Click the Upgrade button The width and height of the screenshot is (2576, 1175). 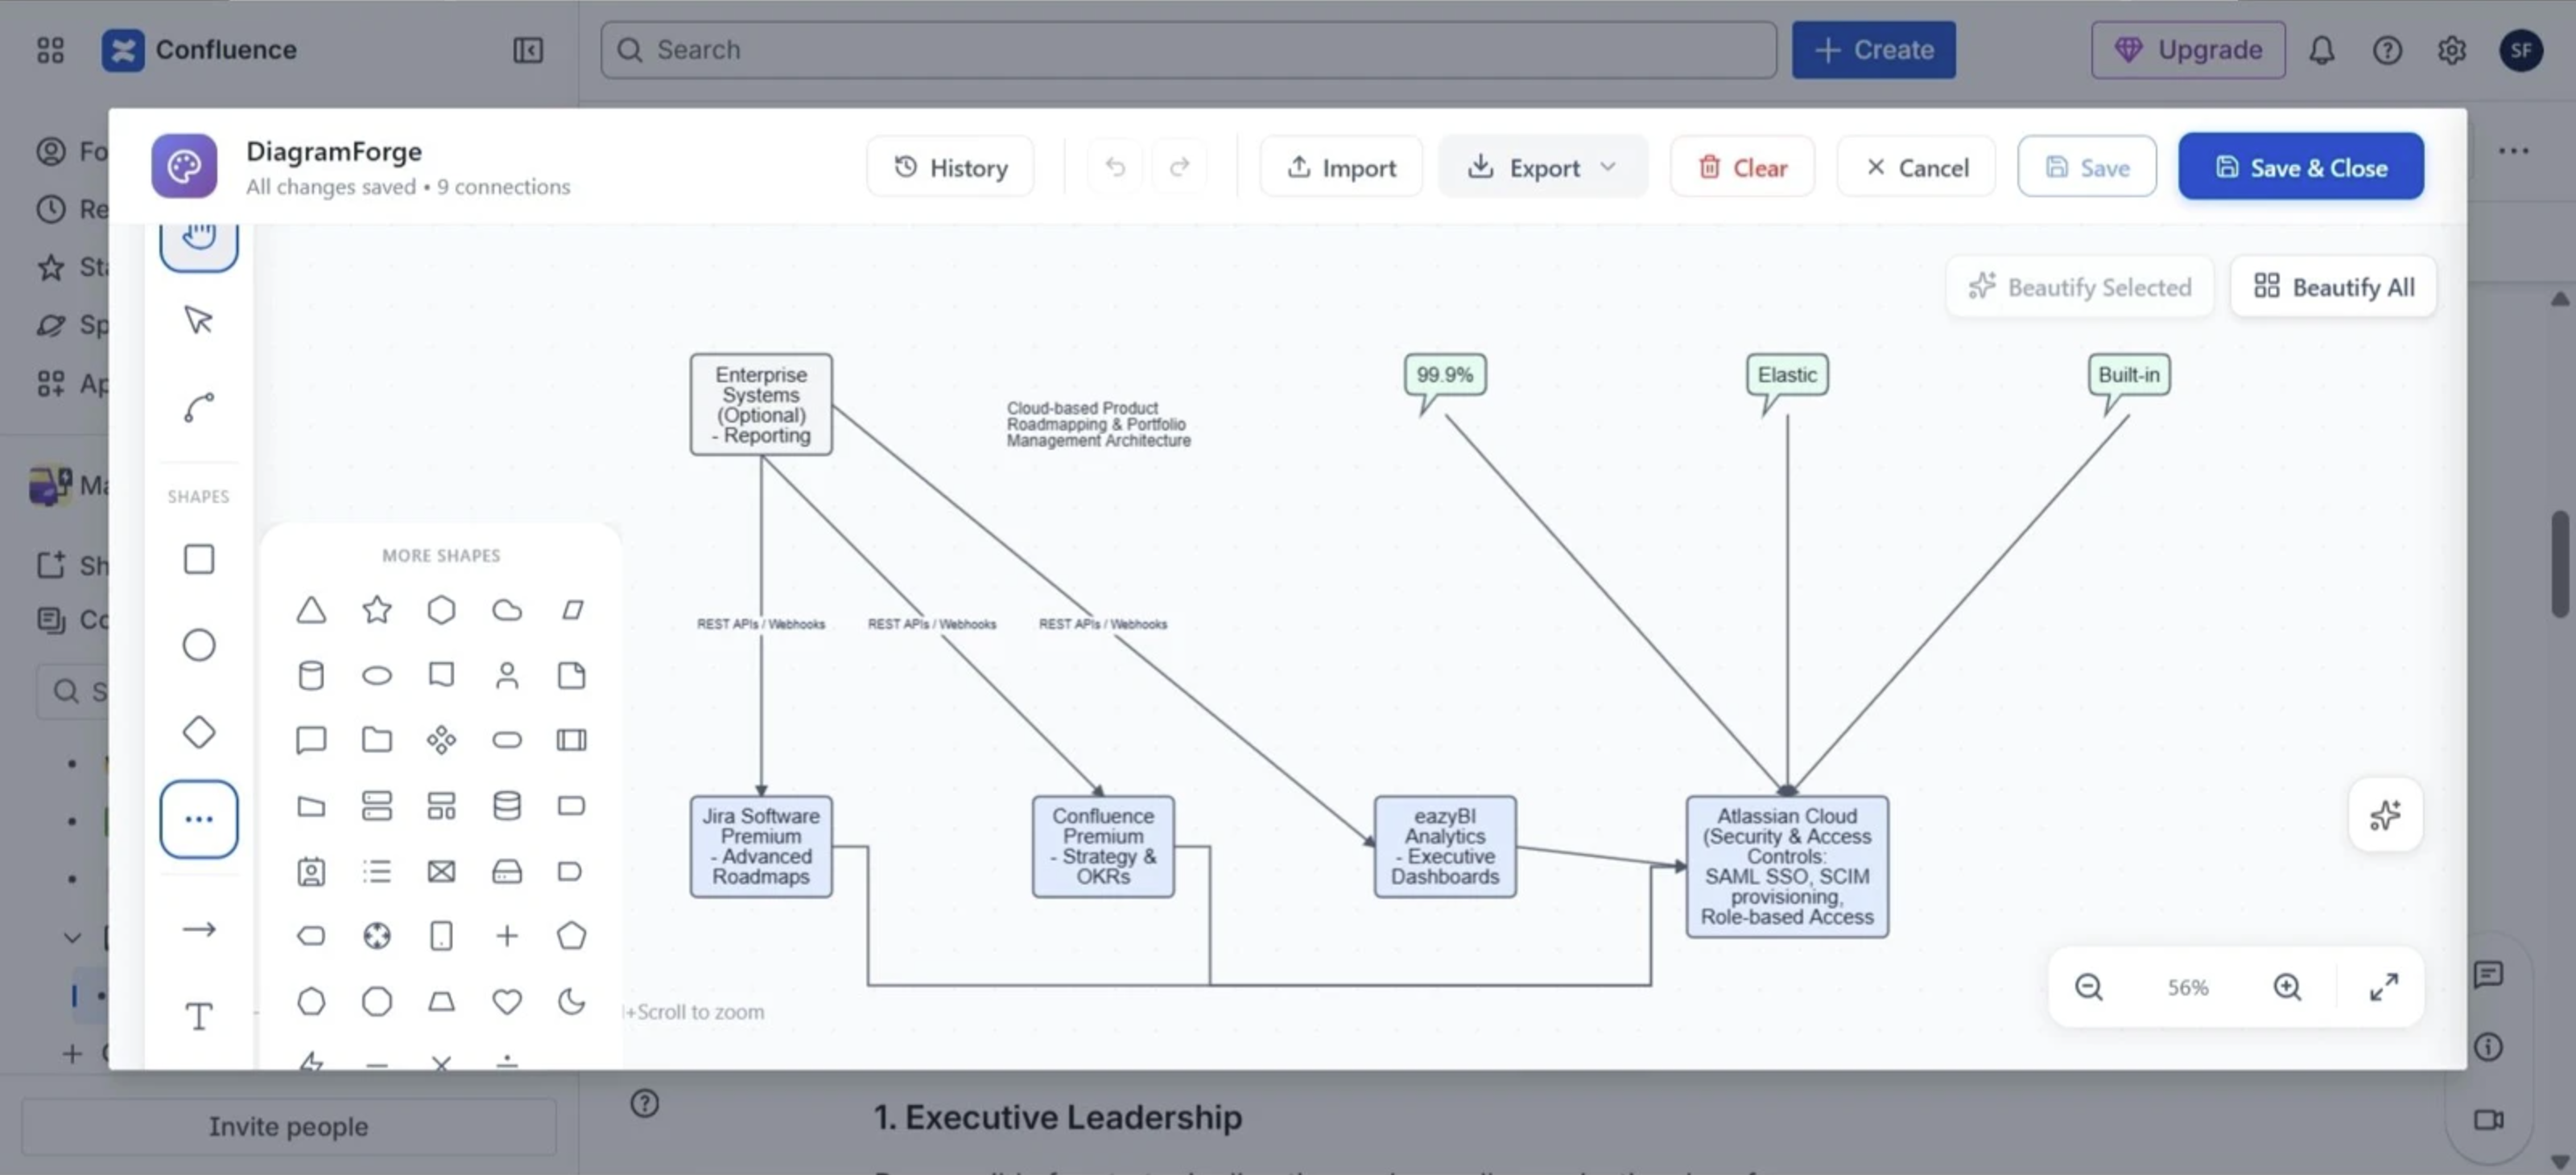(2188, 50)
